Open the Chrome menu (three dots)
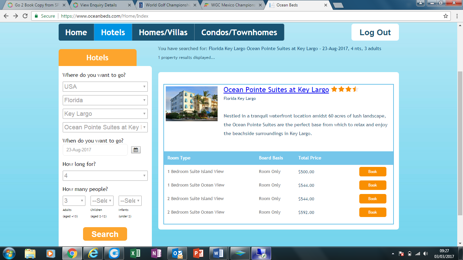463x260 pixels. 456,16
